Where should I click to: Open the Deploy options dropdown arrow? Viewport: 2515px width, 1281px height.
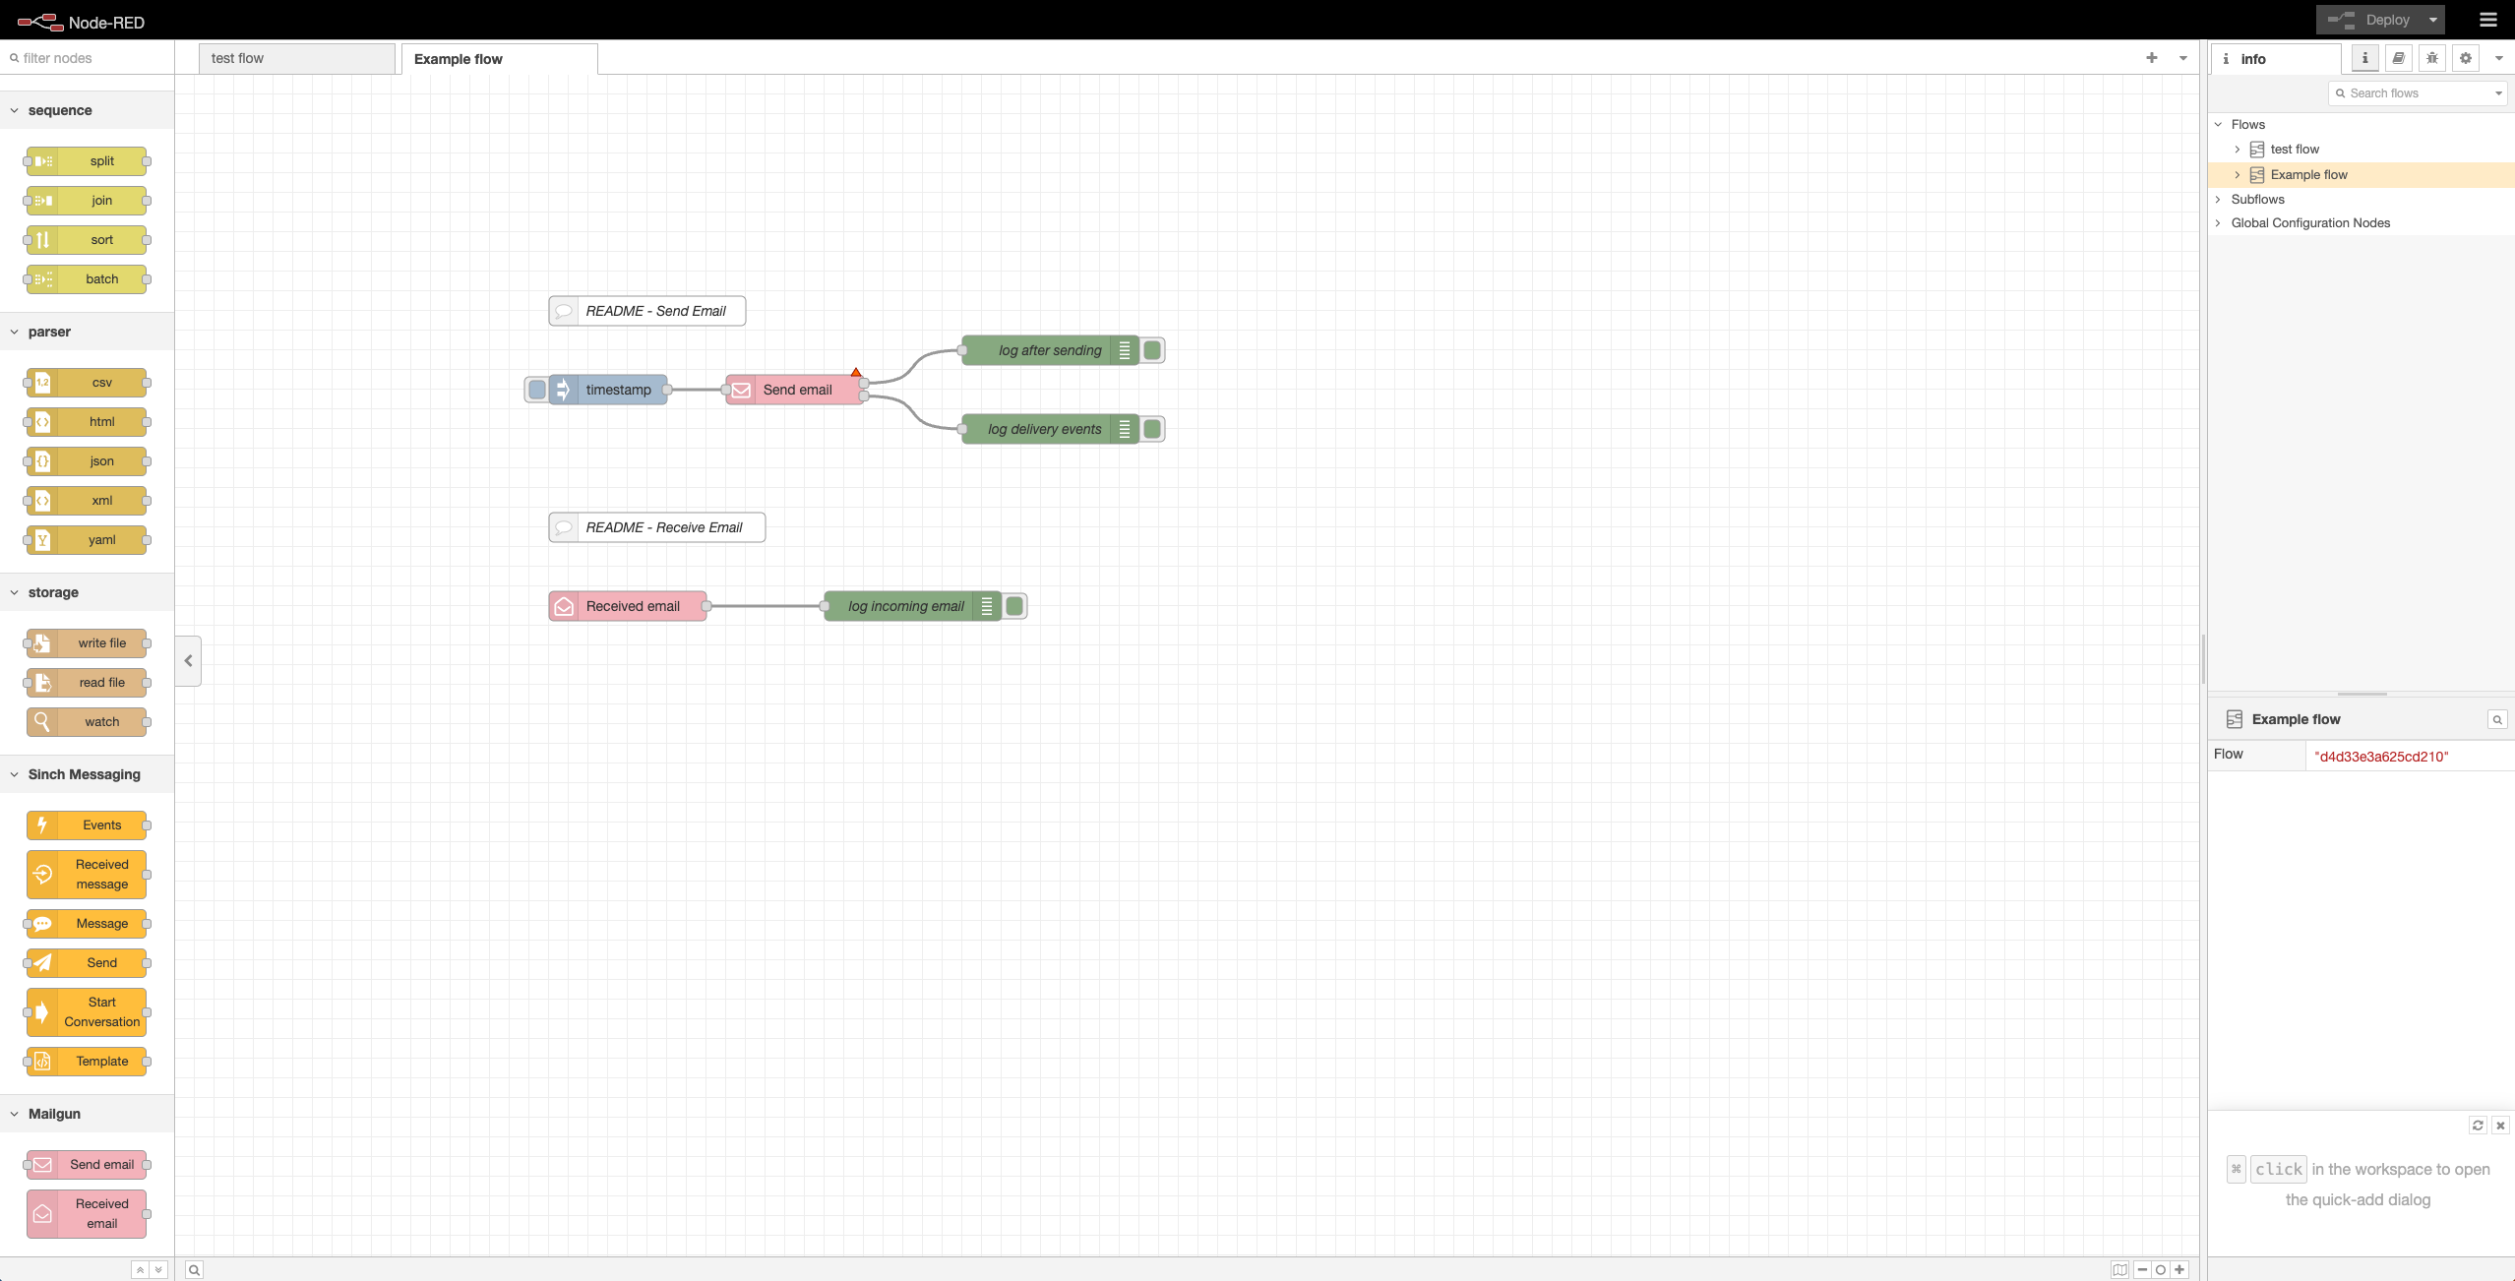click(2432, 20)
